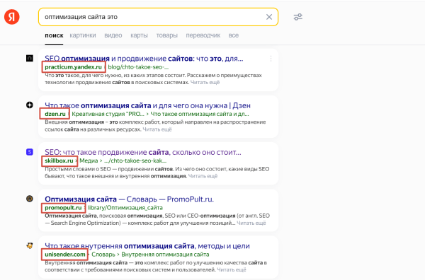Open the library/Оптимизация_сайта path link
Image resolution: width=425 pixels, height=280 pixels.
pos(125,207)
